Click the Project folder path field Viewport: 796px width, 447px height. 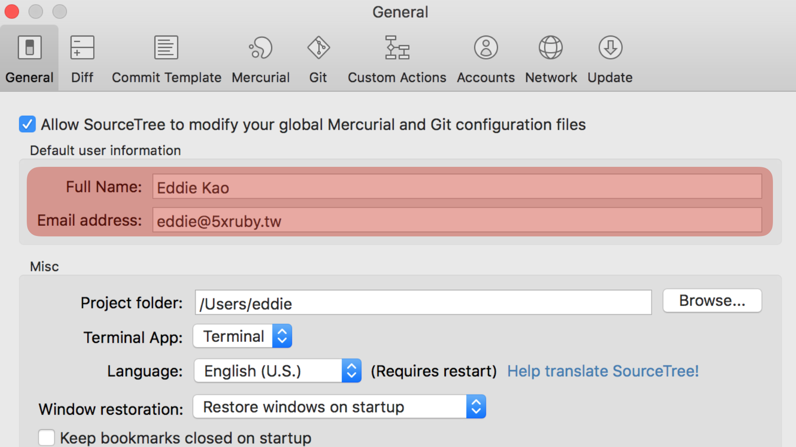click(x=423, y=303)
